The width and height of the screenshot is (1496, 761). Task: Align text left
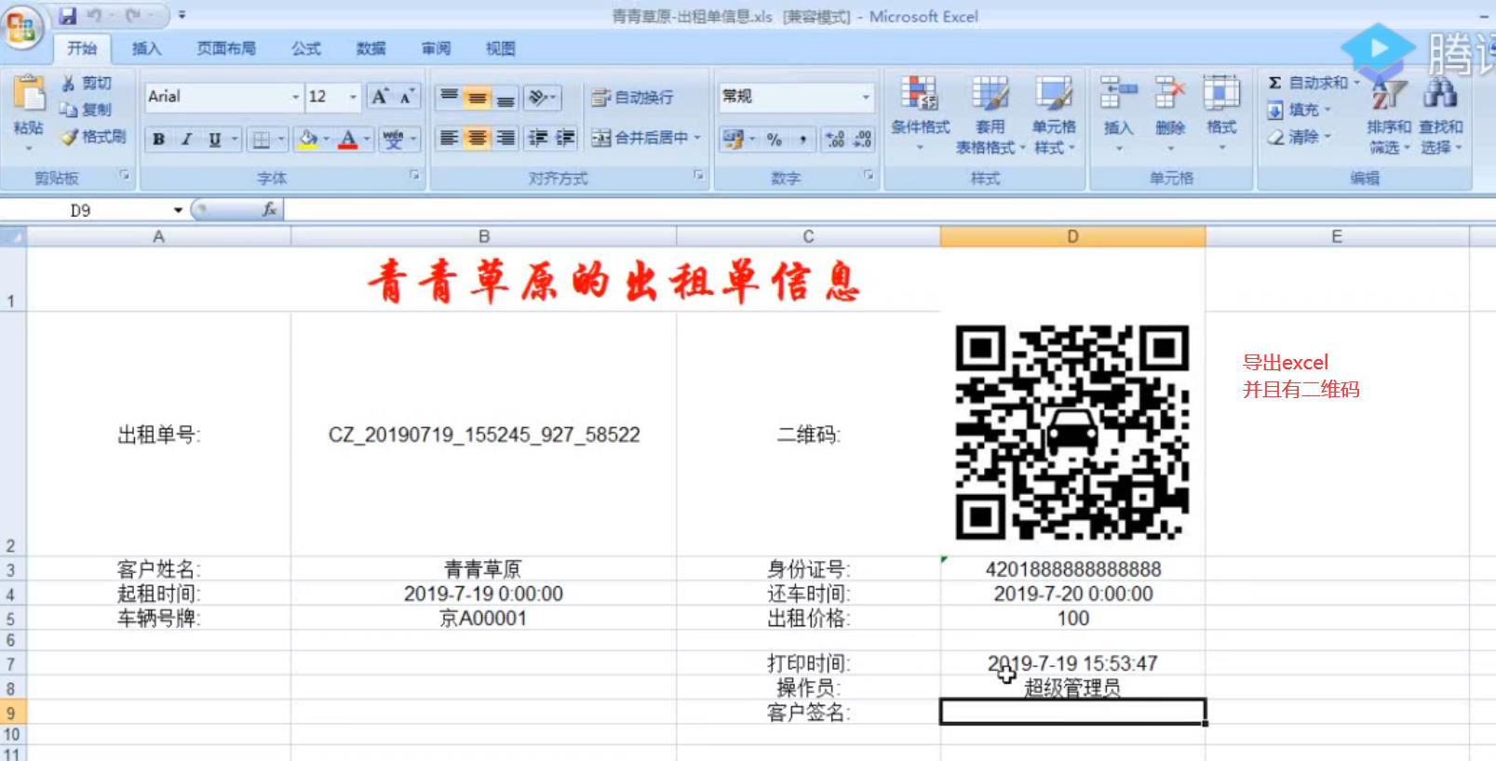click(x=449, y=138)
